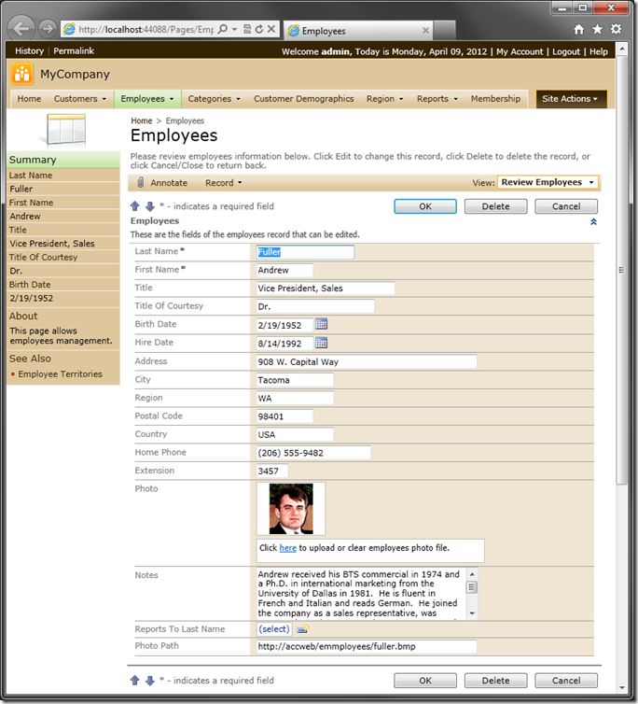Viewport: 638px width, 704px height.
Task: Open the Permalink link
Action: [x=74, y=50]
